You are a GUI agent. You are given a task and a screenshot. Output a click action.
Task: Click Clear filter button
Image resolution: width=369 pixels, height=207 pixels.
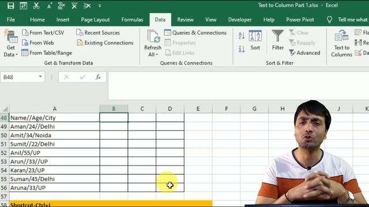[299, 33]
